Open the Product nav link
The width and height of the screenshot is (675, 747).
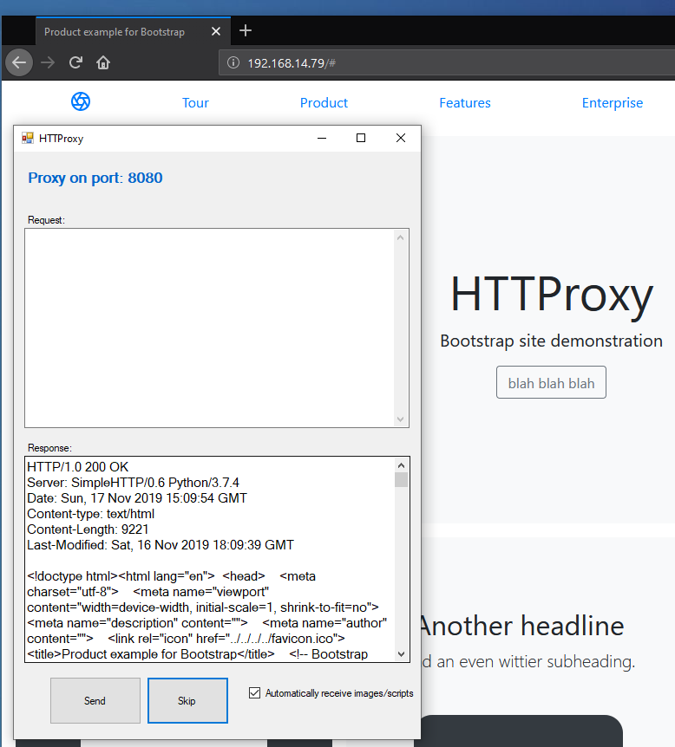(x=324, y=103)
